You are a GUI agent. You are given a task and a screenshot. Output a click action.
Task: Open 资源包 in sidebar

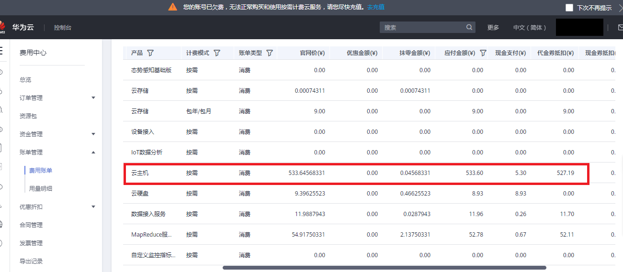28,116
